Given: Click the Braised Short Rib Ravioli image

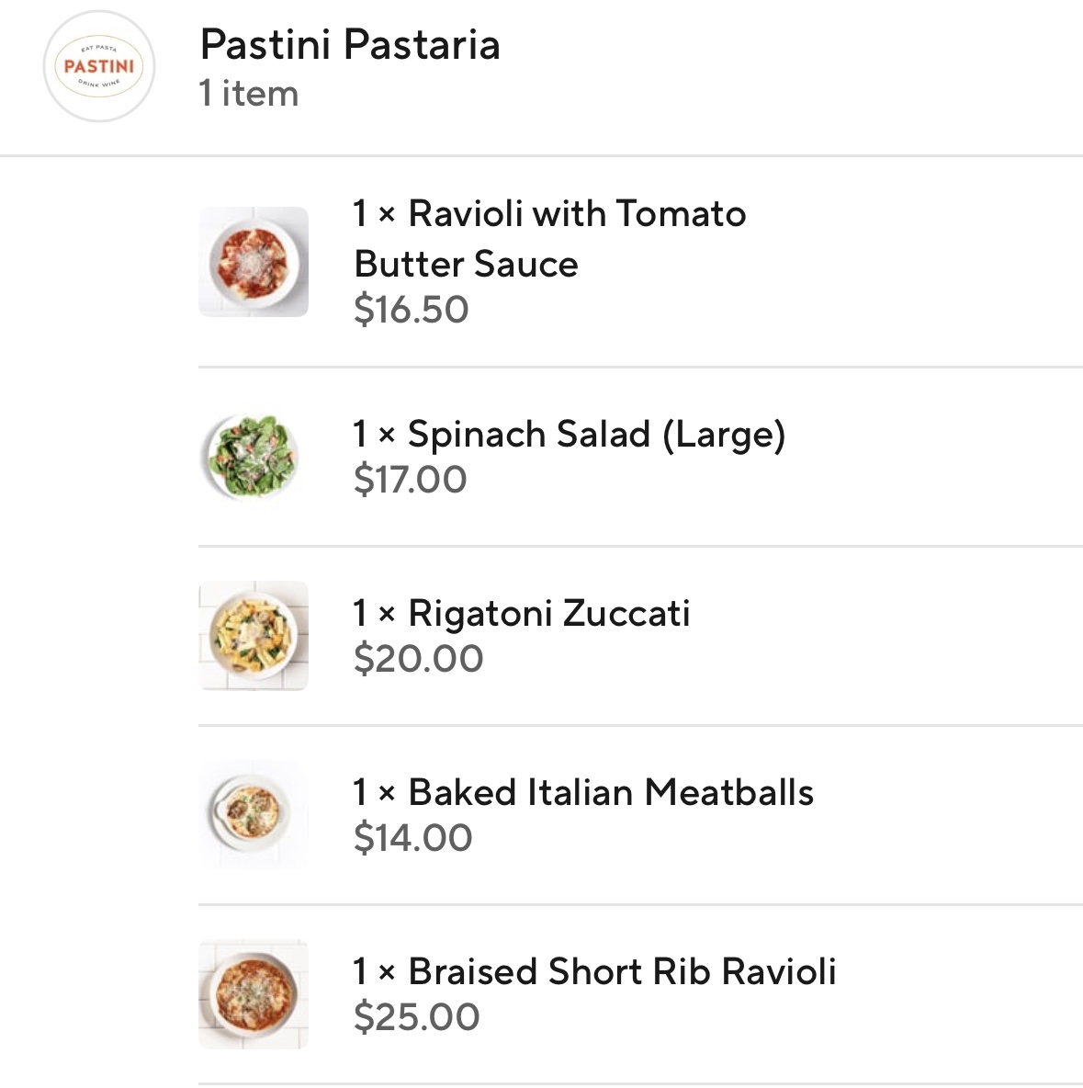Looking at the screenshot, I should coord(254,993).
